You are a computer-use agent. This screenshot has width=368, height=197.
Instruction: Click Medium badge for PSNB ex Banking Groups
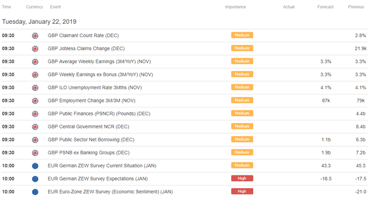(x=242, y=152)
